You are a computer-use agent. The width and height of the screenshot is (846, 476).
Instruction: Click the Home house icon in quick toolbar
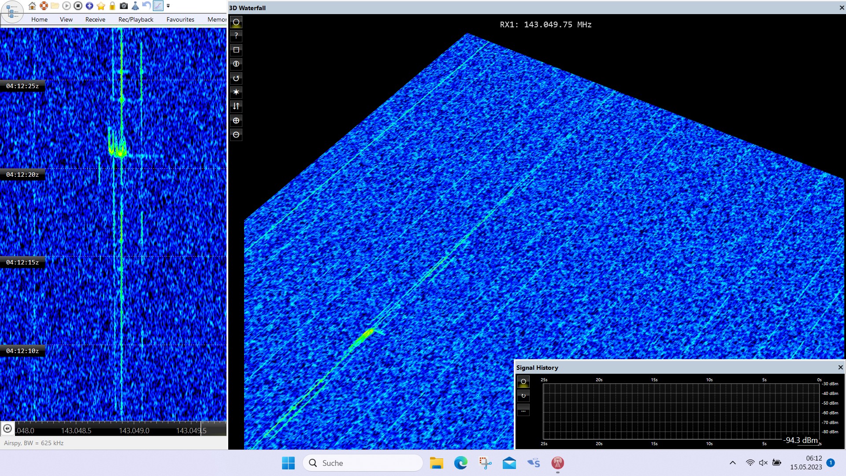point(32,6)
